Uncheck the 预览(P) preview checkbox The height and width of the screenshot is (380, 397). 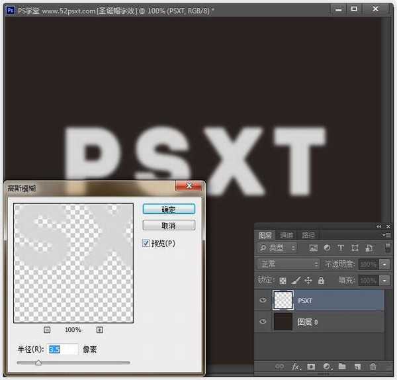[146, 244]
